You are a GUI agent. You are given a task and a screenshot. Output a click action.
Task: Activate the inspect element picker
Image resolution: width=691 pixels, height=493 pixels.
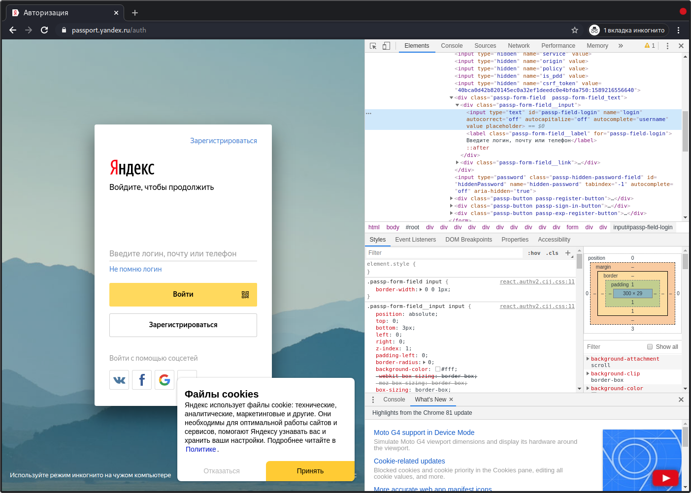pyautogui.click(x=373, y=46)
